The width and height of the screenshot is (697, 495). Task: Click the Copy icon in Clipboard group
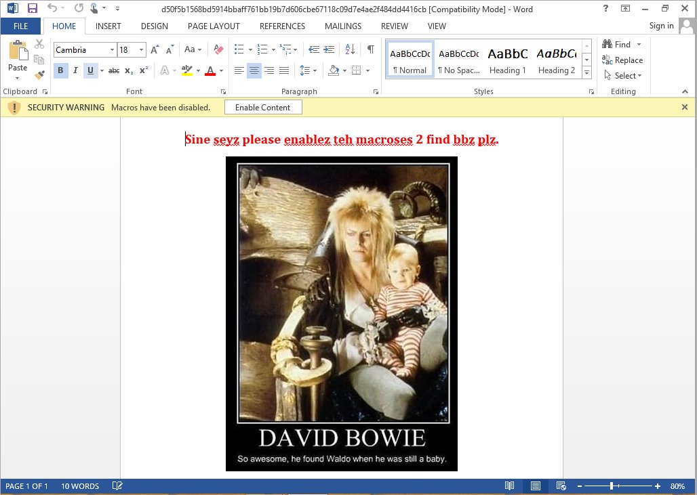(39, 60)
